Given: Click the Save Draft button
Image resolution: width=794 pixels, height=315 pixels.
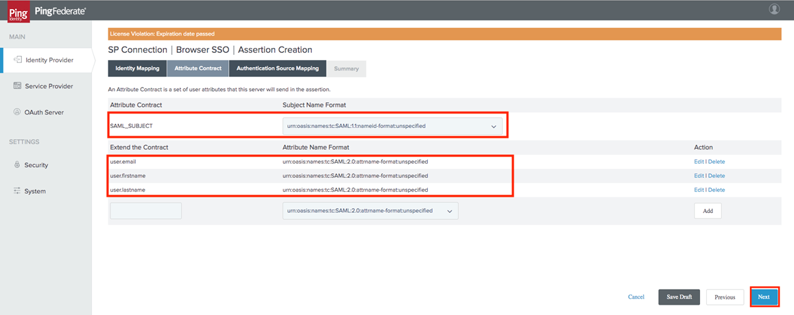Looking at the screenshot, I should pos(679,297).
